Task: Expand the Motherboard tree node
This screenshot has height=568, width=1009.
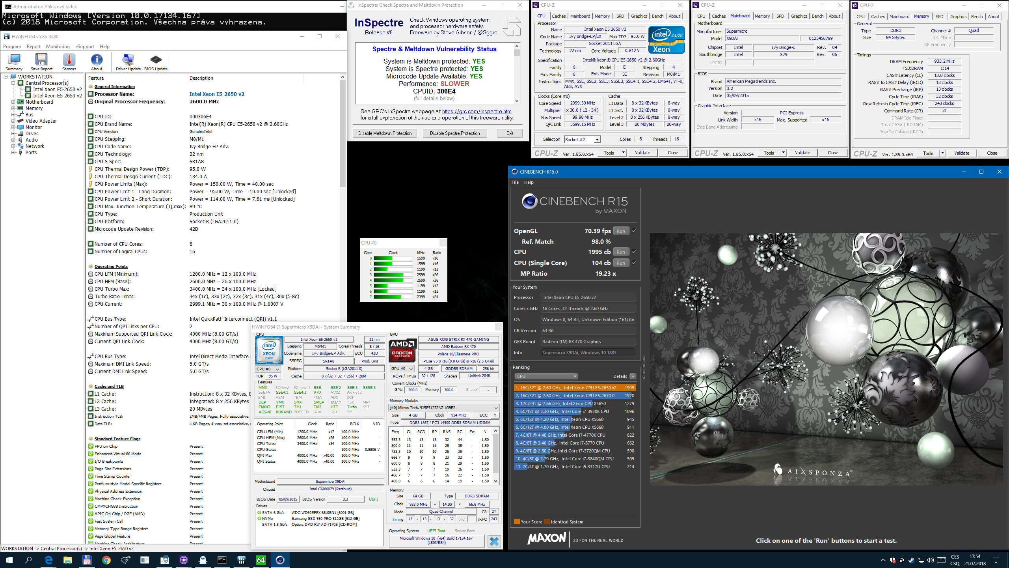Action: 13,102
